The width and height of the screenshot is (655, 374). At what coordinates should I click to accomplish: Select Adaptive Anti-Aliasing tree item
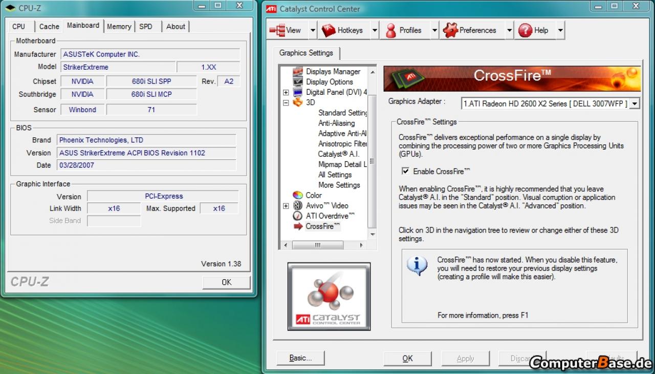point(343,133)
